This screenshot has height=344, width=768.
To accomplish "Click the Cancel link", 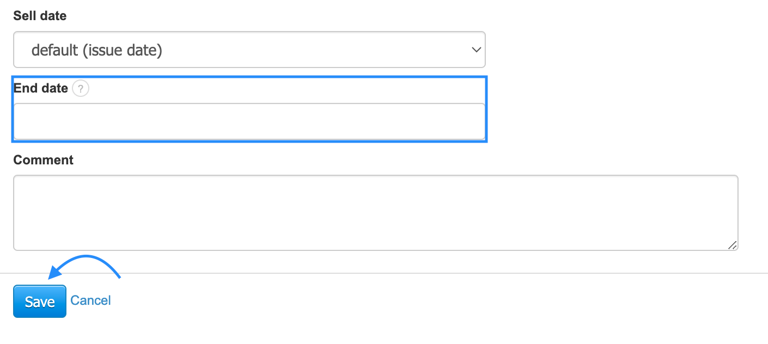I will (x=90, y=300).
